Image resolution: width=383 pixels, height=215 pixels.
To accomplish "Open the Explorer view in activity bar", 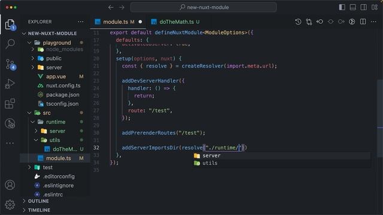I will [x=10, y=24].
